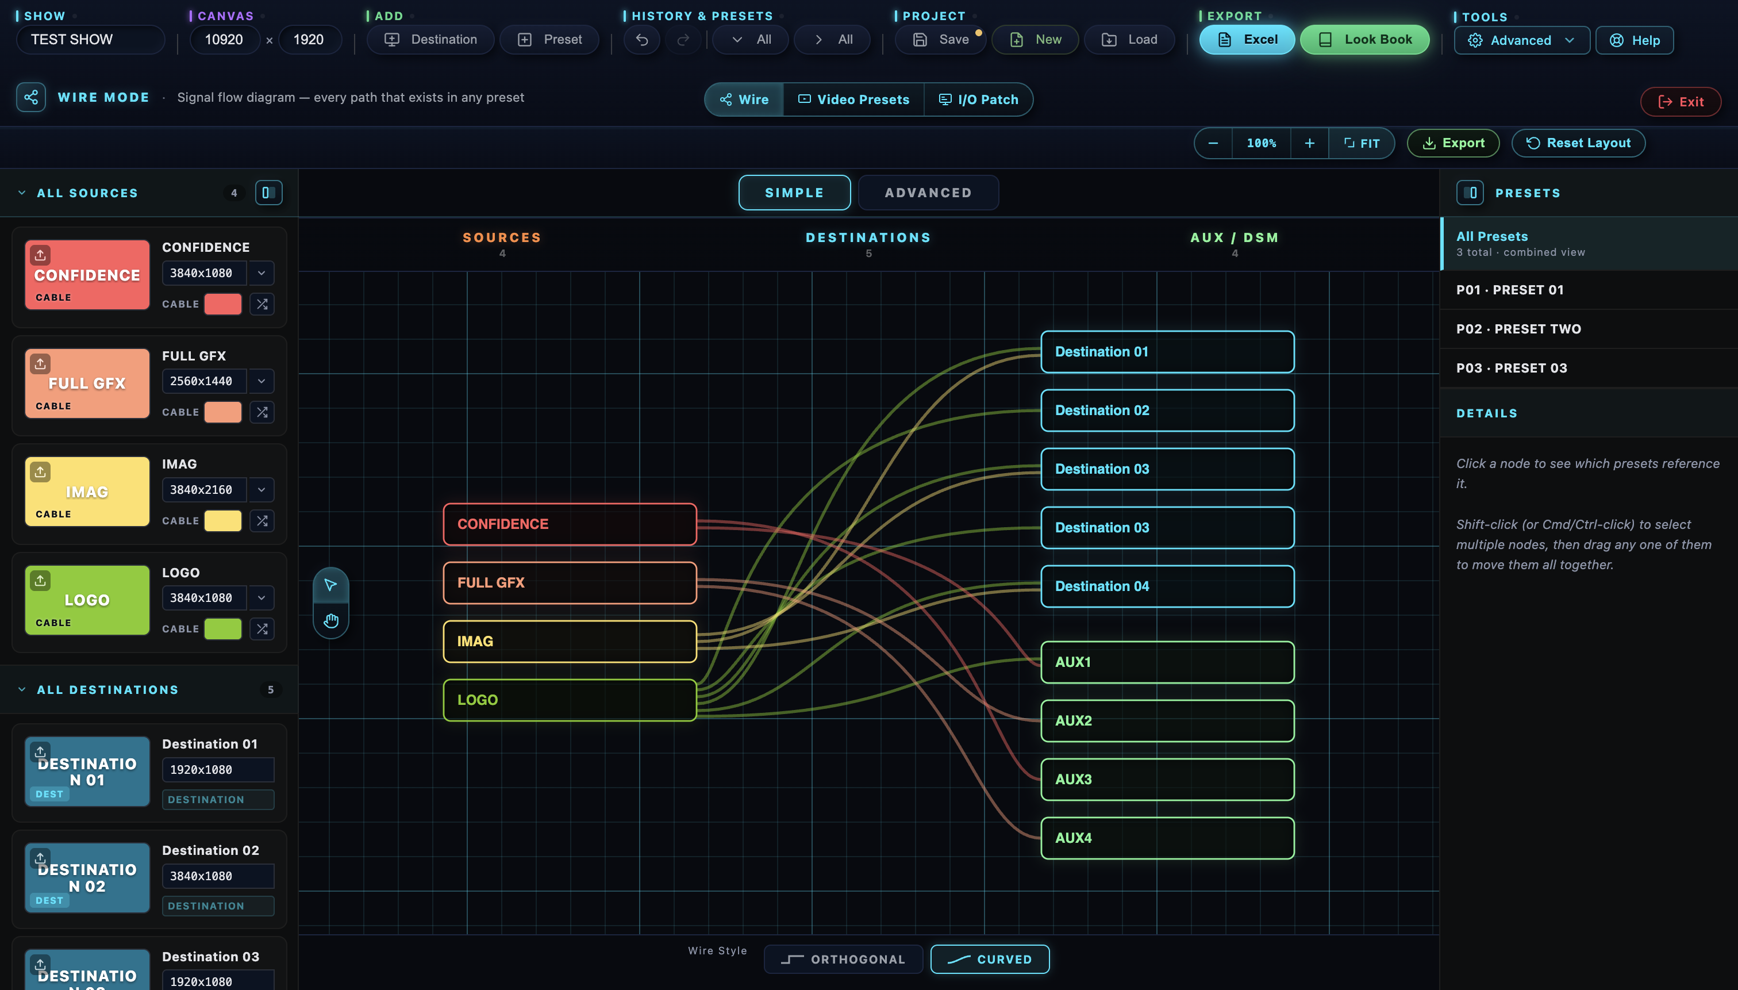
Task: Exit wire mode
Action: pyautogui.click(x=1680, y=101)
